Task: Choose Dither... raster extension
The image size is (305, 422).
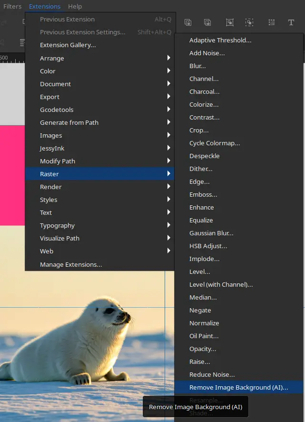Action: click(x=239, y=169)
